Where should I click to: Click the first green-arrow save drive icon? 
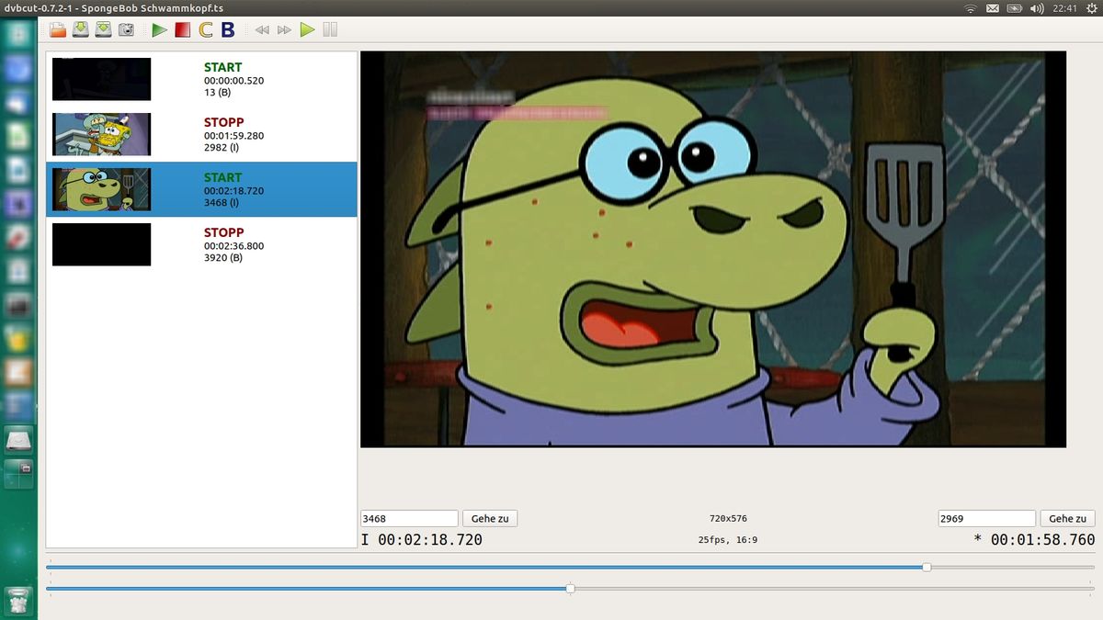(81, 29)
